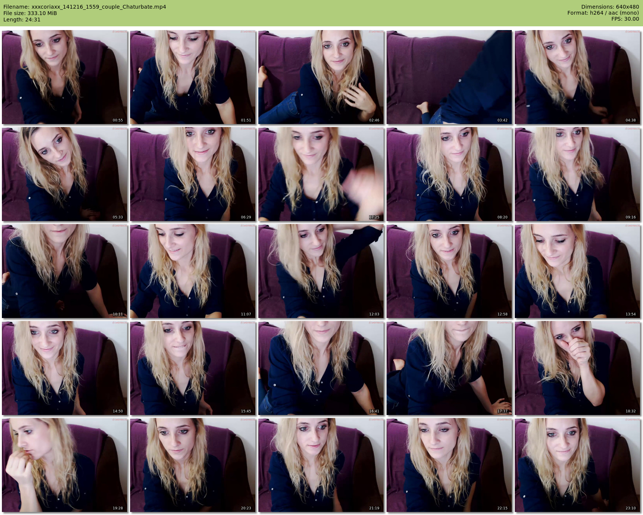Click the "File size: 333.10 MiB" text
The height and width of the screenshot is (515, 643).
[x=30, y=13]
